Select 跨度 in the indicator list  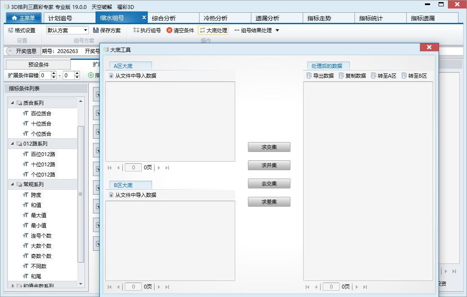click(x=36, y=195)
